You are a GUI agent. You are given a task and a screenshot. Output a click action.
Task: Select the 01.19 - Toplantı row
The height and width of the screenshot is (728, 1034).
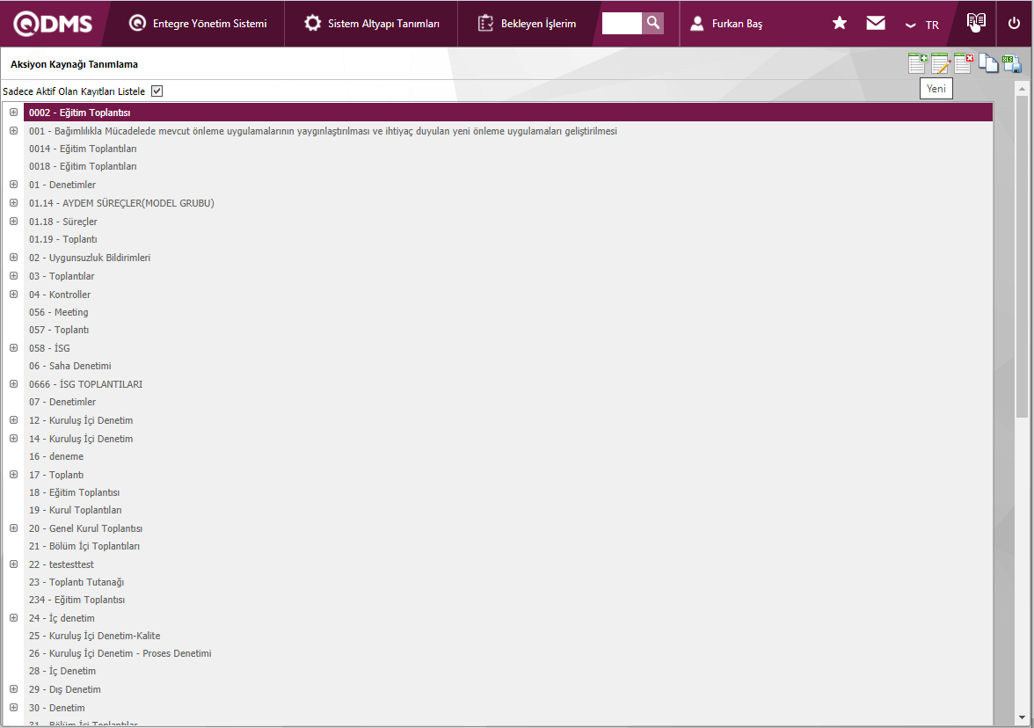[508, 239]
